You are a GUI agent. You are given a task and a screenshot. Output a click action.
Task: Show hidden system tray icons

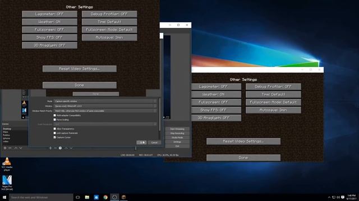pos(329,197)
